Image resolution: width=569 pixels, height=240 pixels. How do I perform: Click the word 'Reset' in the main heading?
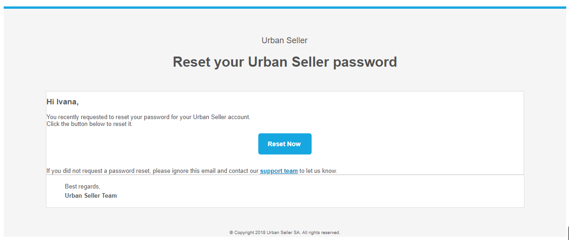coord(191,62)
